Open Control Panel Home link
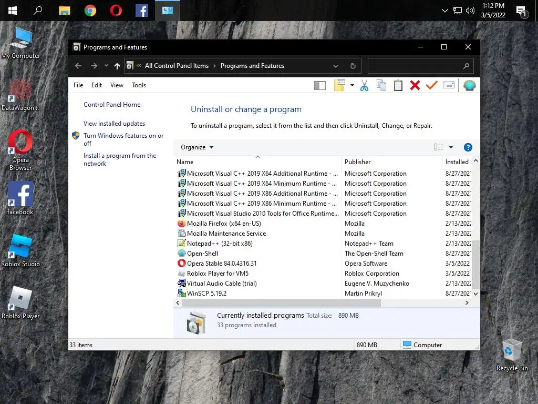538x404 pixels. coord(112,105)
